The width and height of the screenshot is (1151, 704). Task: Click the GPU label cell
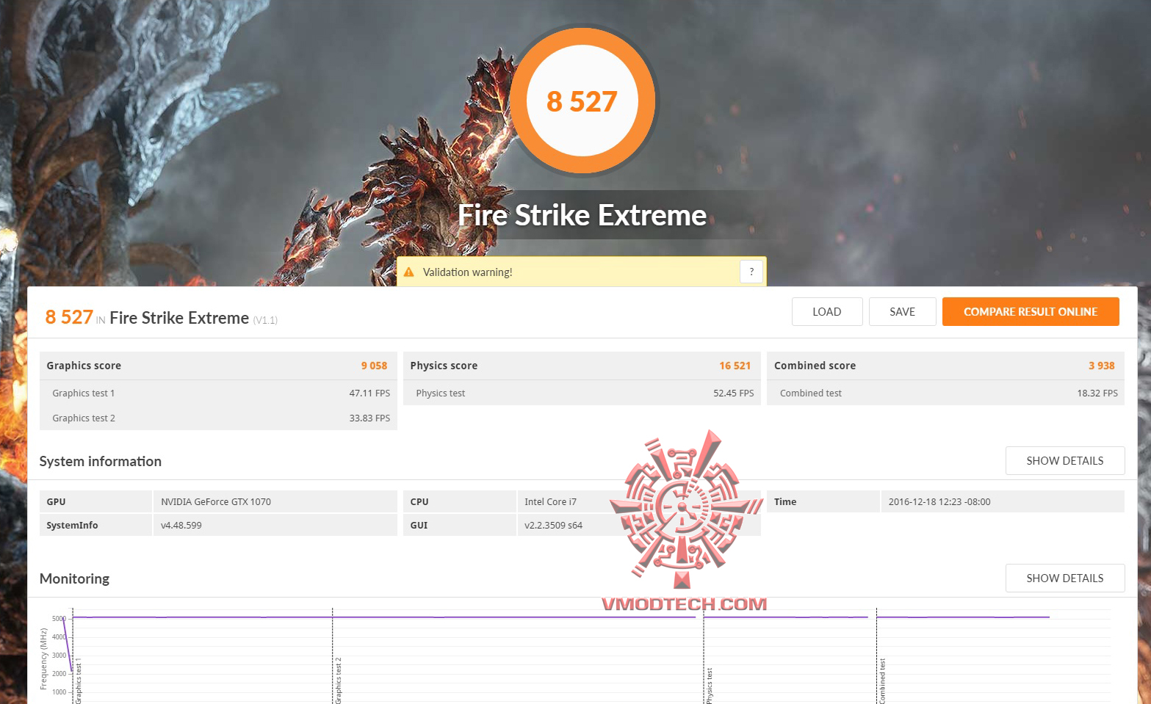pos(95,501)
